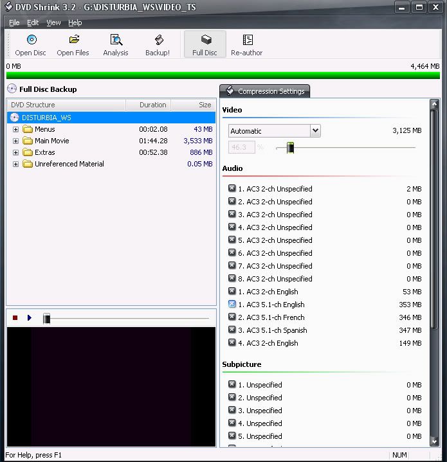This screenshot has width=447, height=462.
Task: Maximize the DVD Shrink window
Action: click(419, 7)
